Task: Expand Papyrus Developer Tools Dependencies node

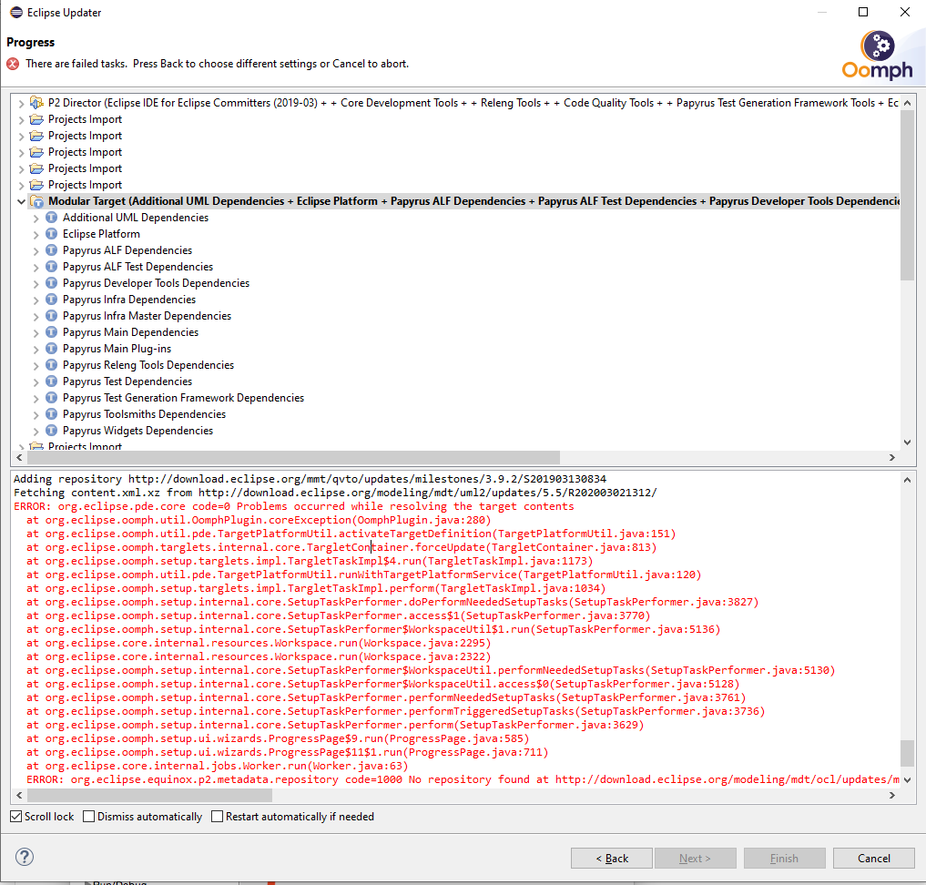Action: [x=36, y=283]
